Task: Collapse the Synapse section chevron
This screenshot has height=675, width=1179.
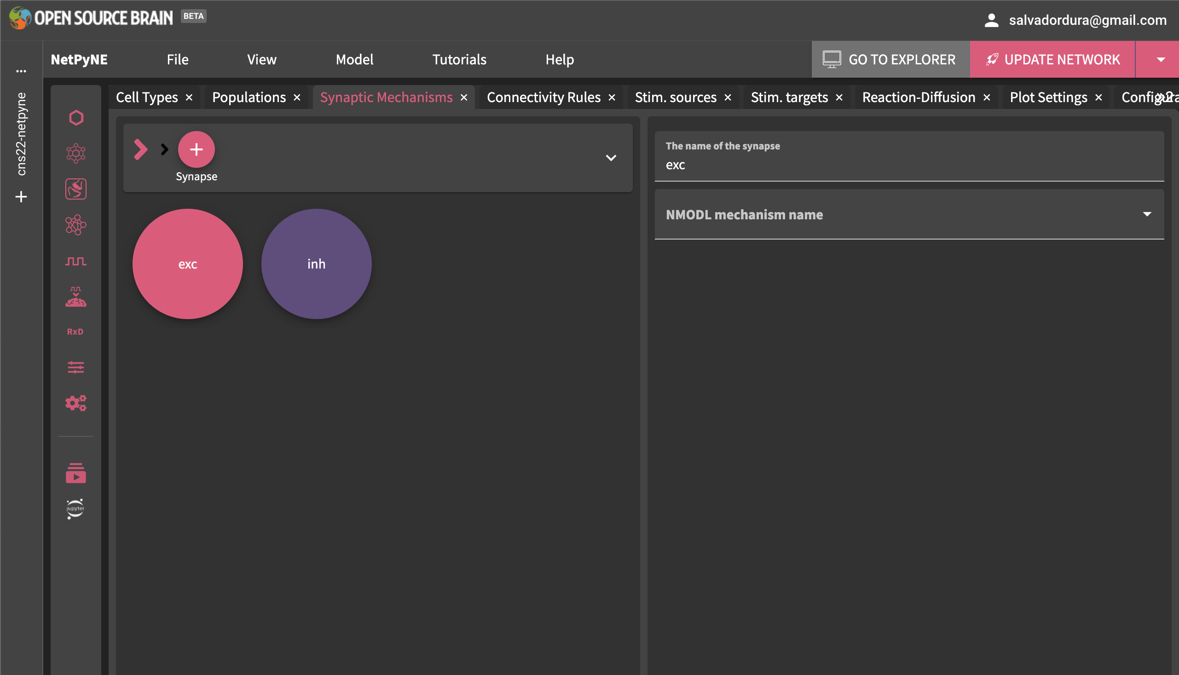Action: [x=611, y=158]
